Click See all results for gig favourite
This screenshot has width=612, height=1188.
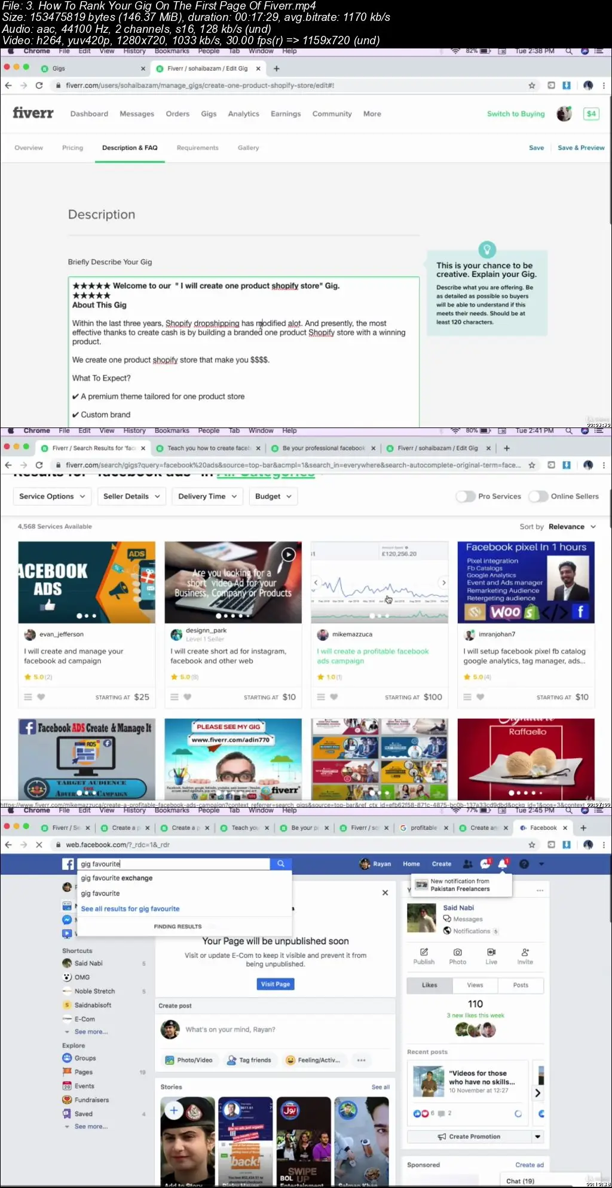[x=130, y=909]
